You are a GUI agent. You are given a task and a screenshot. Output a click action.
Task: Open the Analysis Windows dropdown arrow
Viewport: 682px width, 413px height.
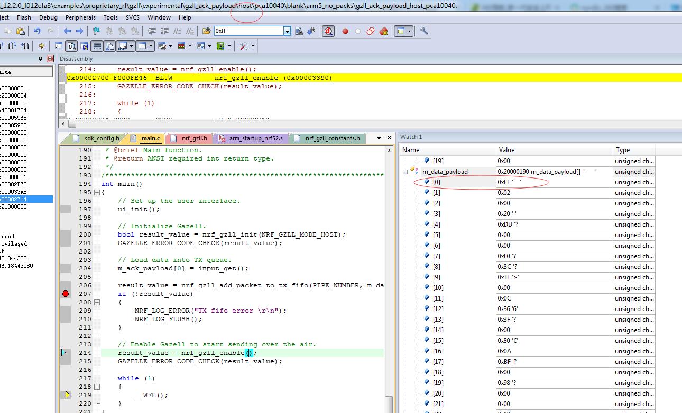[x=190, y=46]
